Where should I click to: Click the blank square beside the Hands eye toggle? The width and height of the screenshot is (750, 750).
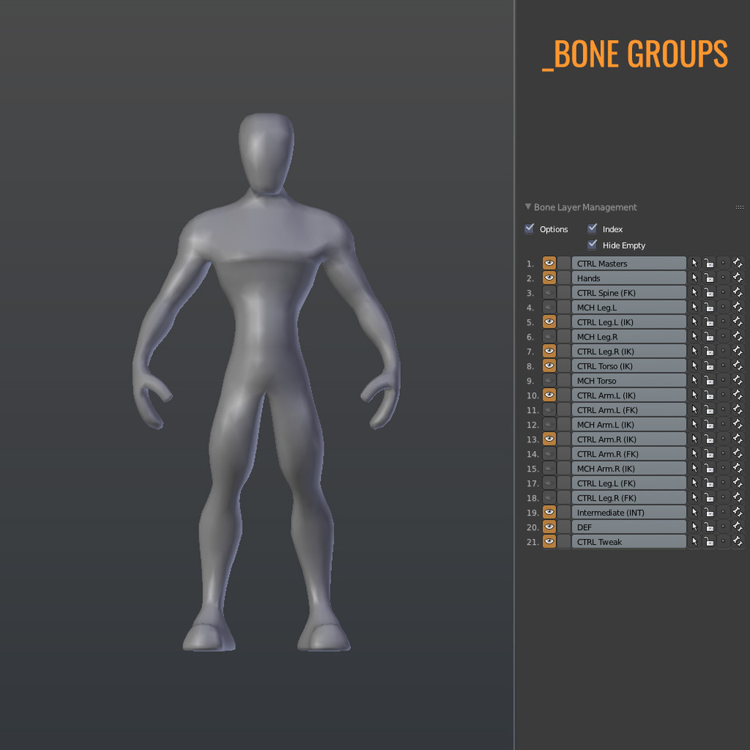[564, 278]
